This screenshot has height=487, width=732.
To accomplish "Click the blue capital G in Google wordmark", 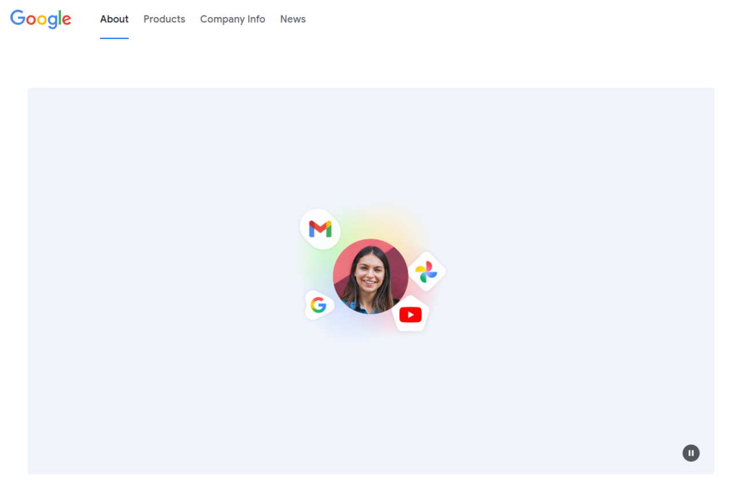I will click(17, 18).
